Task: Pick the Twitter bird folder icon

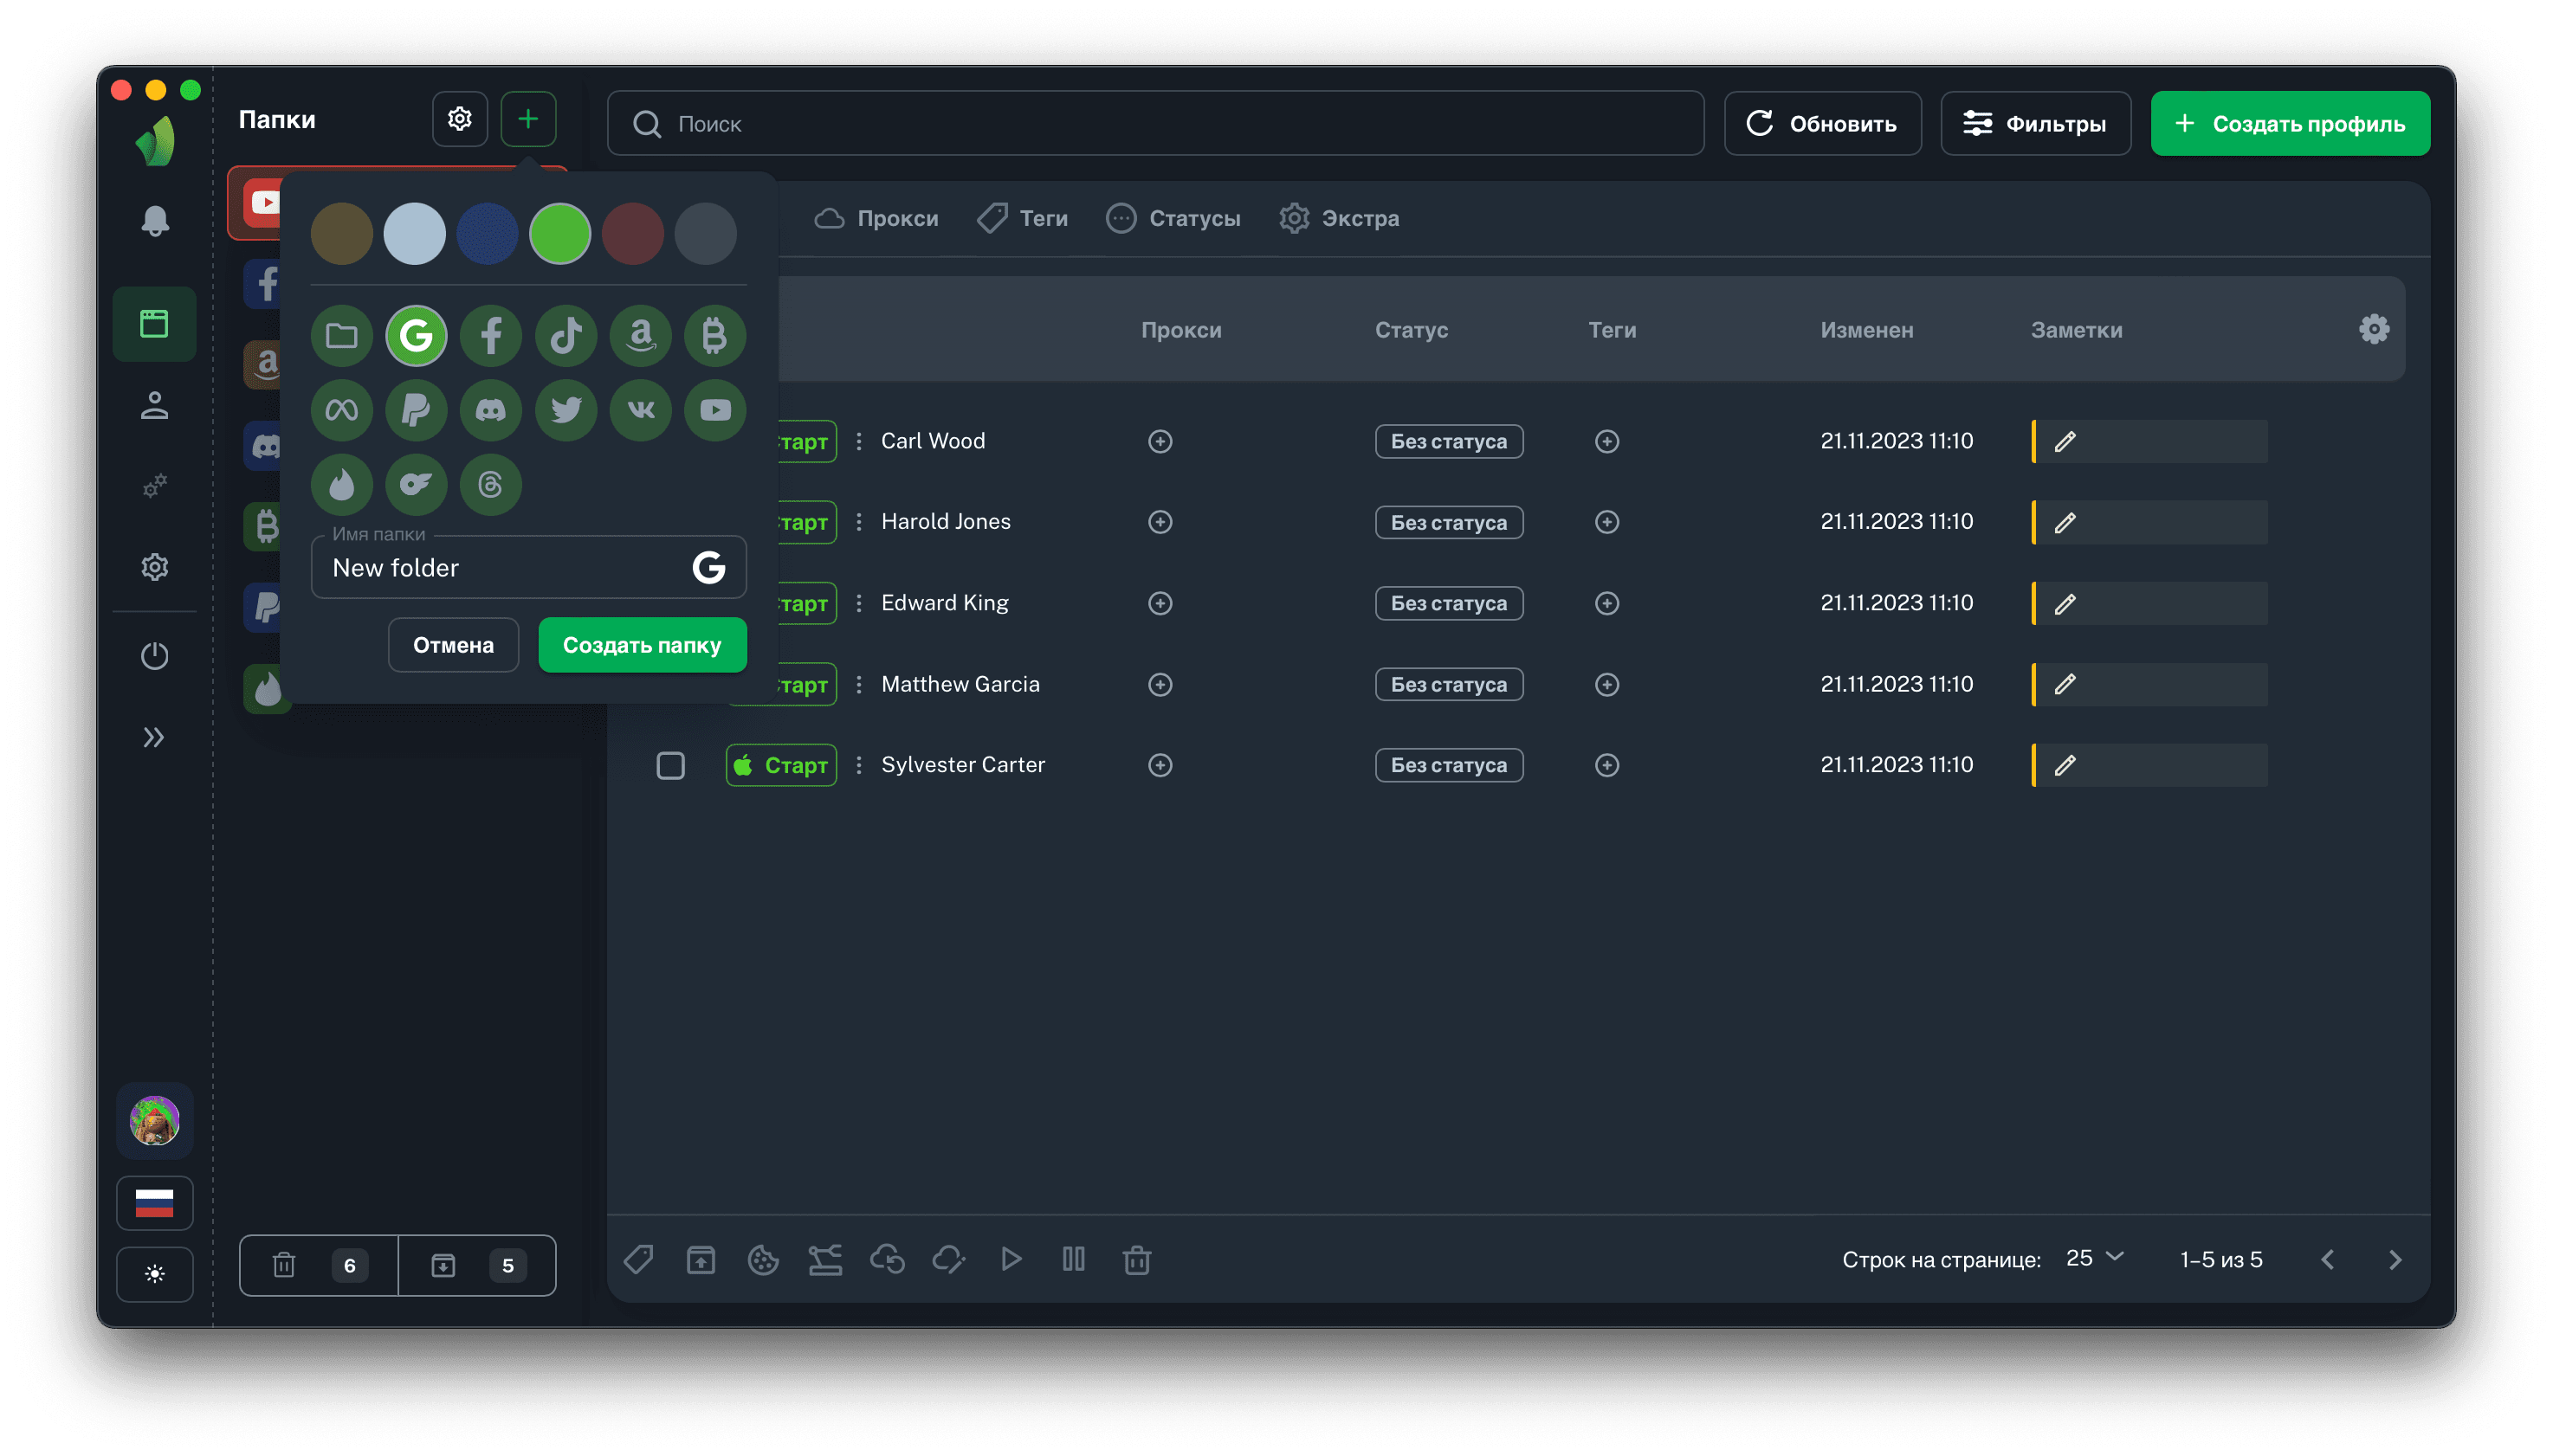Action: coord(566,410)
